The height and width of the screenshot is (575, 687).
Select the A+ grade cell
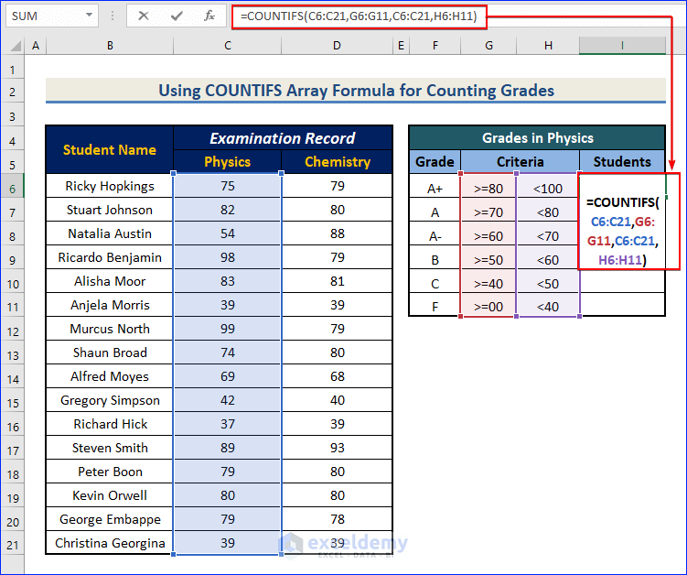(x=435, y=190)
